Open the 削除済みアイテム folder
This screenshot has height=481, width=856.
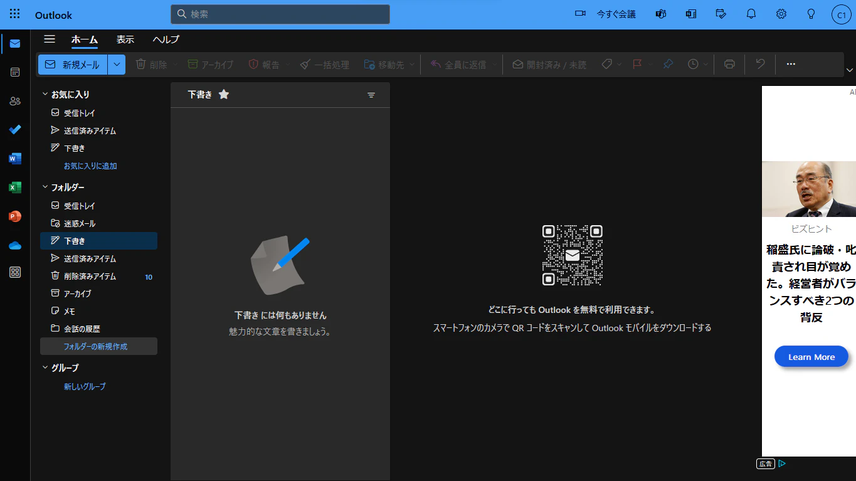[x=98, y=277]
